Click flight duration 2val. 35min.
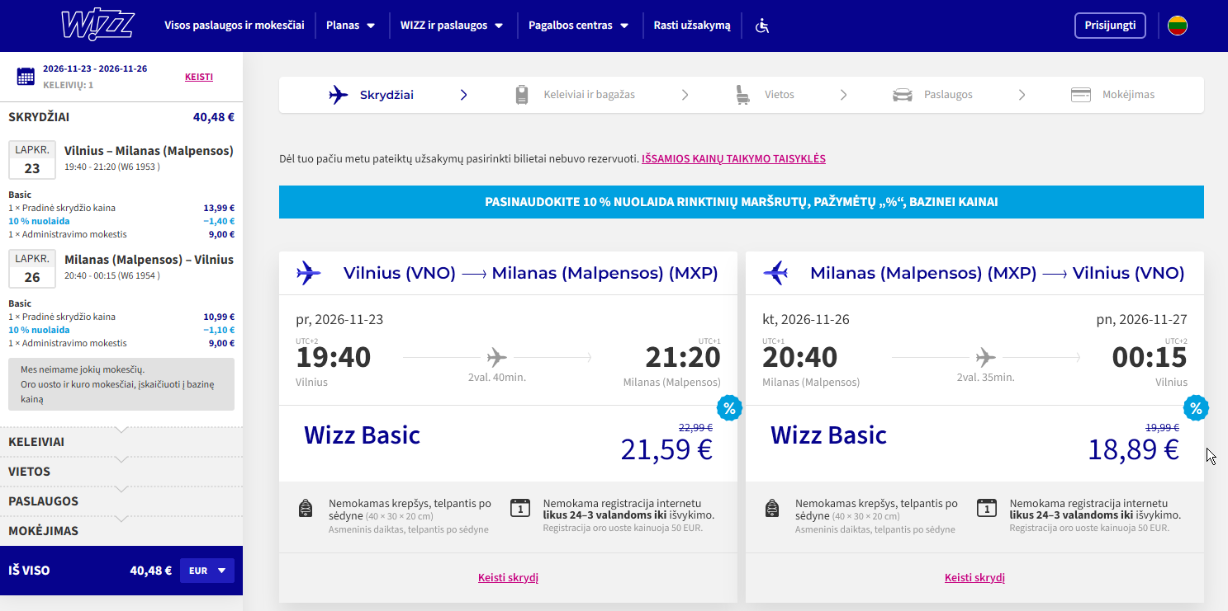 click(x=985, y=378)
